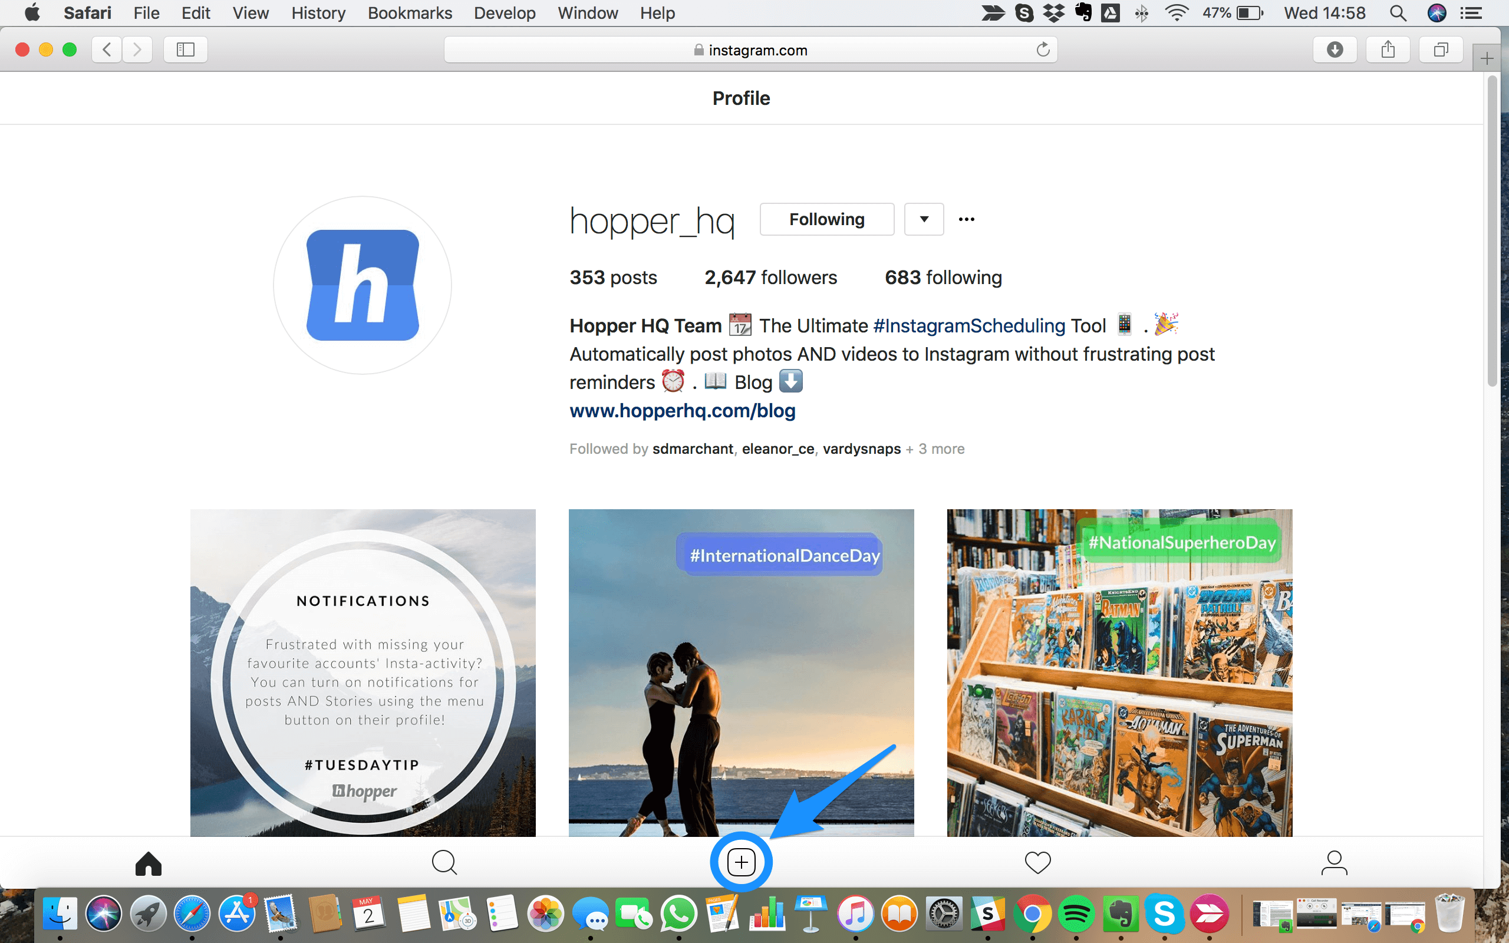Click the address bar on instagram.com
The image size is (1509, 943).
pyautogui.click(x=753, y=49)
